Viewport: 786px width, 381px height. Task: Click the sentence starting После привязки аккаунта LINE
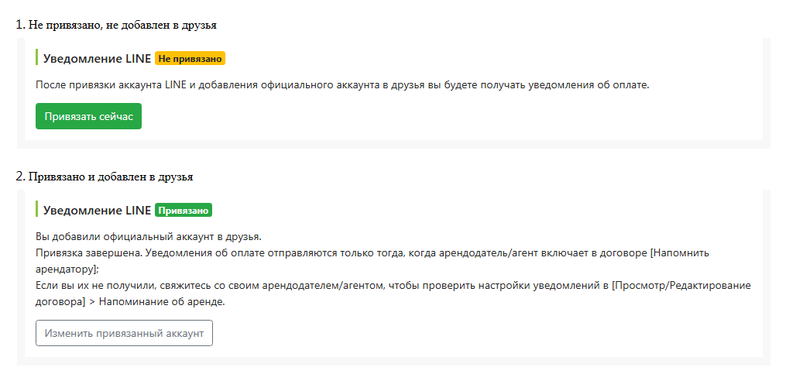coord(342,84)
